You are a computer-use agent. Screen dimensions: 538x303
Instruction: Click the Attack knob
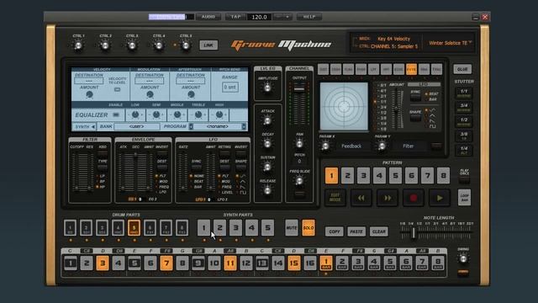(x=267, y=120)
